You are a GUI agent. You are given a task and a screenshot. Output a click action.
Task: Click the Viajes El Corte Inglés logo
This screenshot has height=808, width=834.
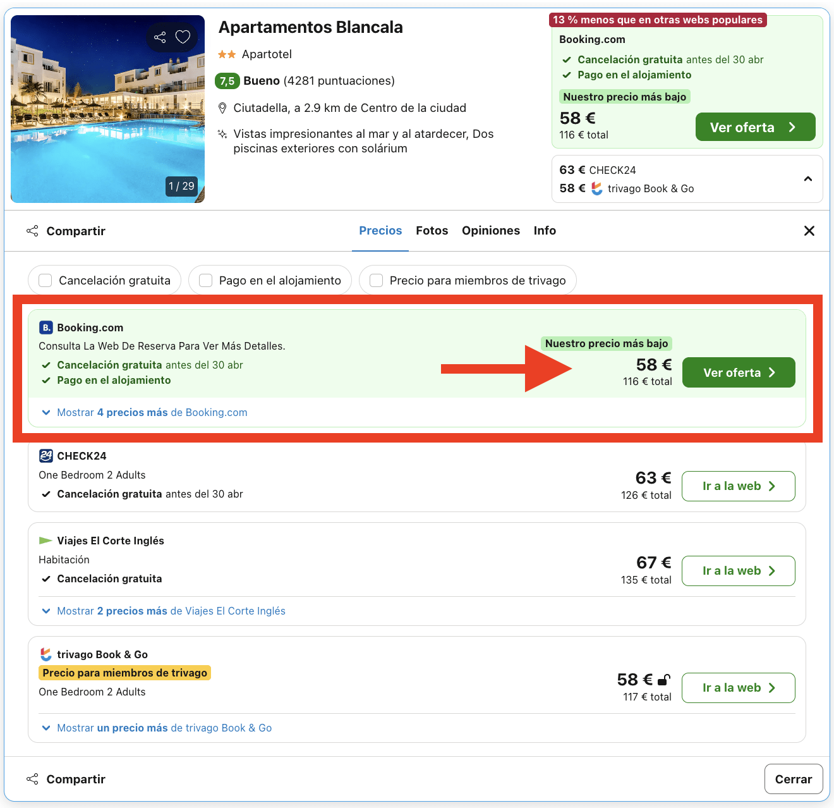(x=46, y=541)
